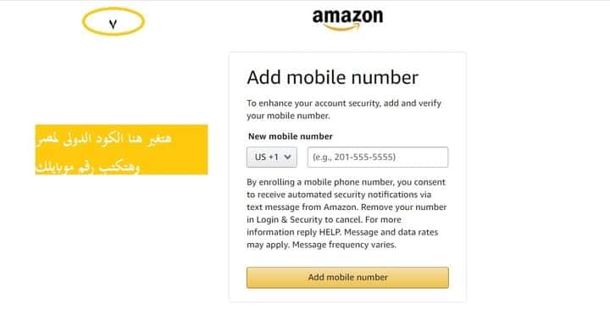Focus the mobile number input field
The height and width of the screenshot is (315, 610).
pyautogui.click(x=377, y=157)
